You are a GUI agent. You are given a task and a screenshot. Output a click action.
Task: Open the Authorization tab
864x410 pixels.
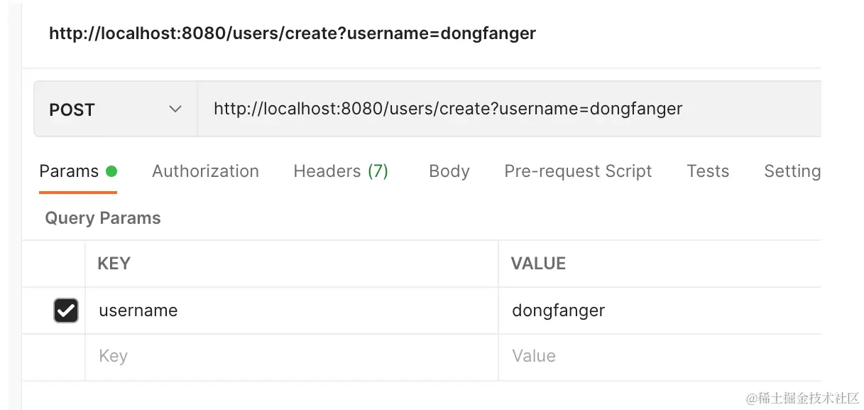click(205, 171)
